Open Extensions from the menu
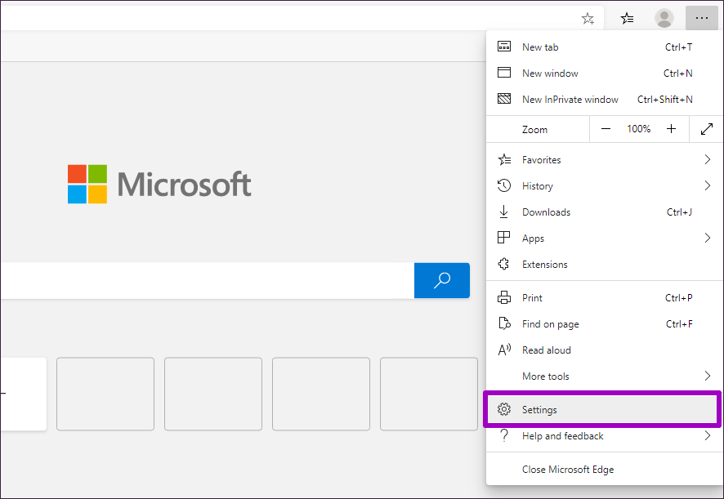This screenshot has height=499, width=724. [x=605, y=264]
